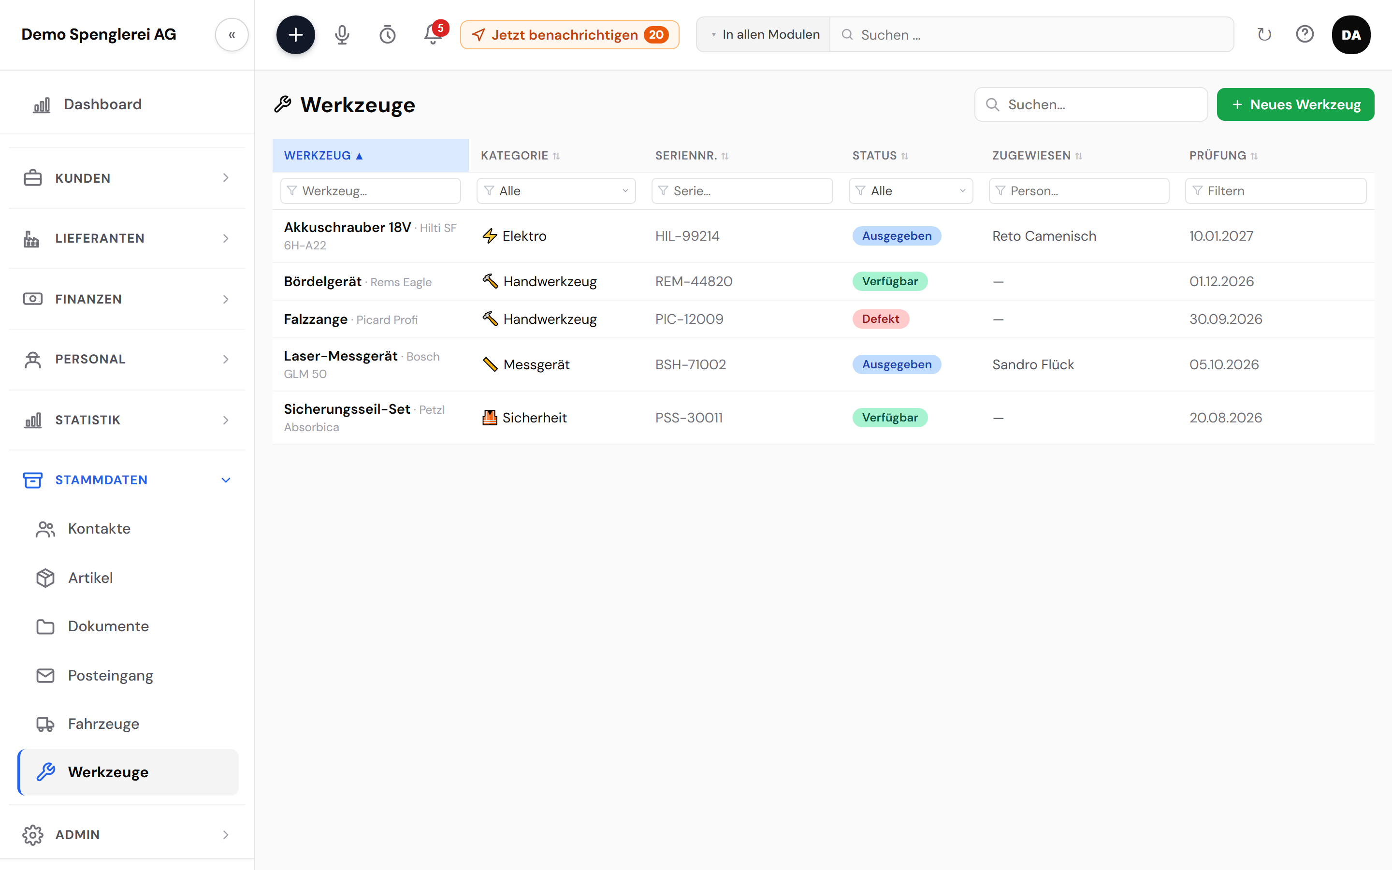Collapse the Stammdaten section chevron
The height and width of the screenshot is (870, 1392).
pos(226,480)
